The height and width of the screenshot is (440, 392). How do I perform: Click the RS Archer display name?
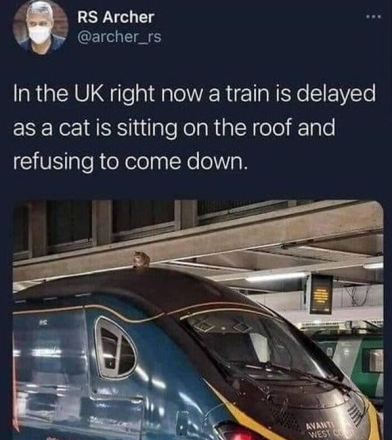click(x=116, y=17)
